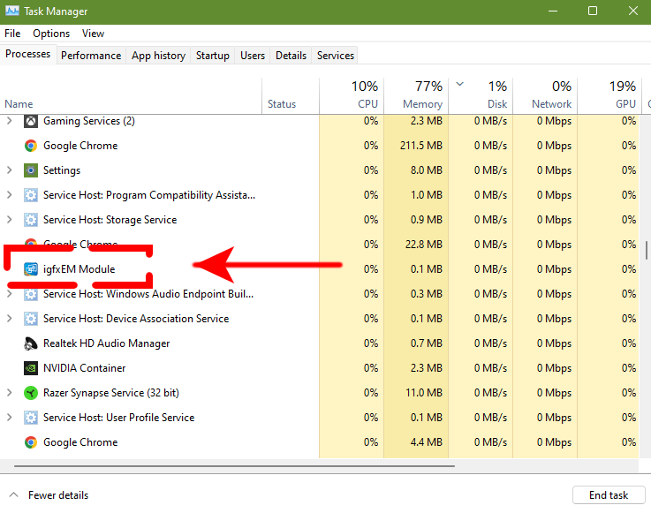Switch to the Performance tab
The height and width of the screenshot is (513, 651).
pyautogui.click(x=91, y=56)
